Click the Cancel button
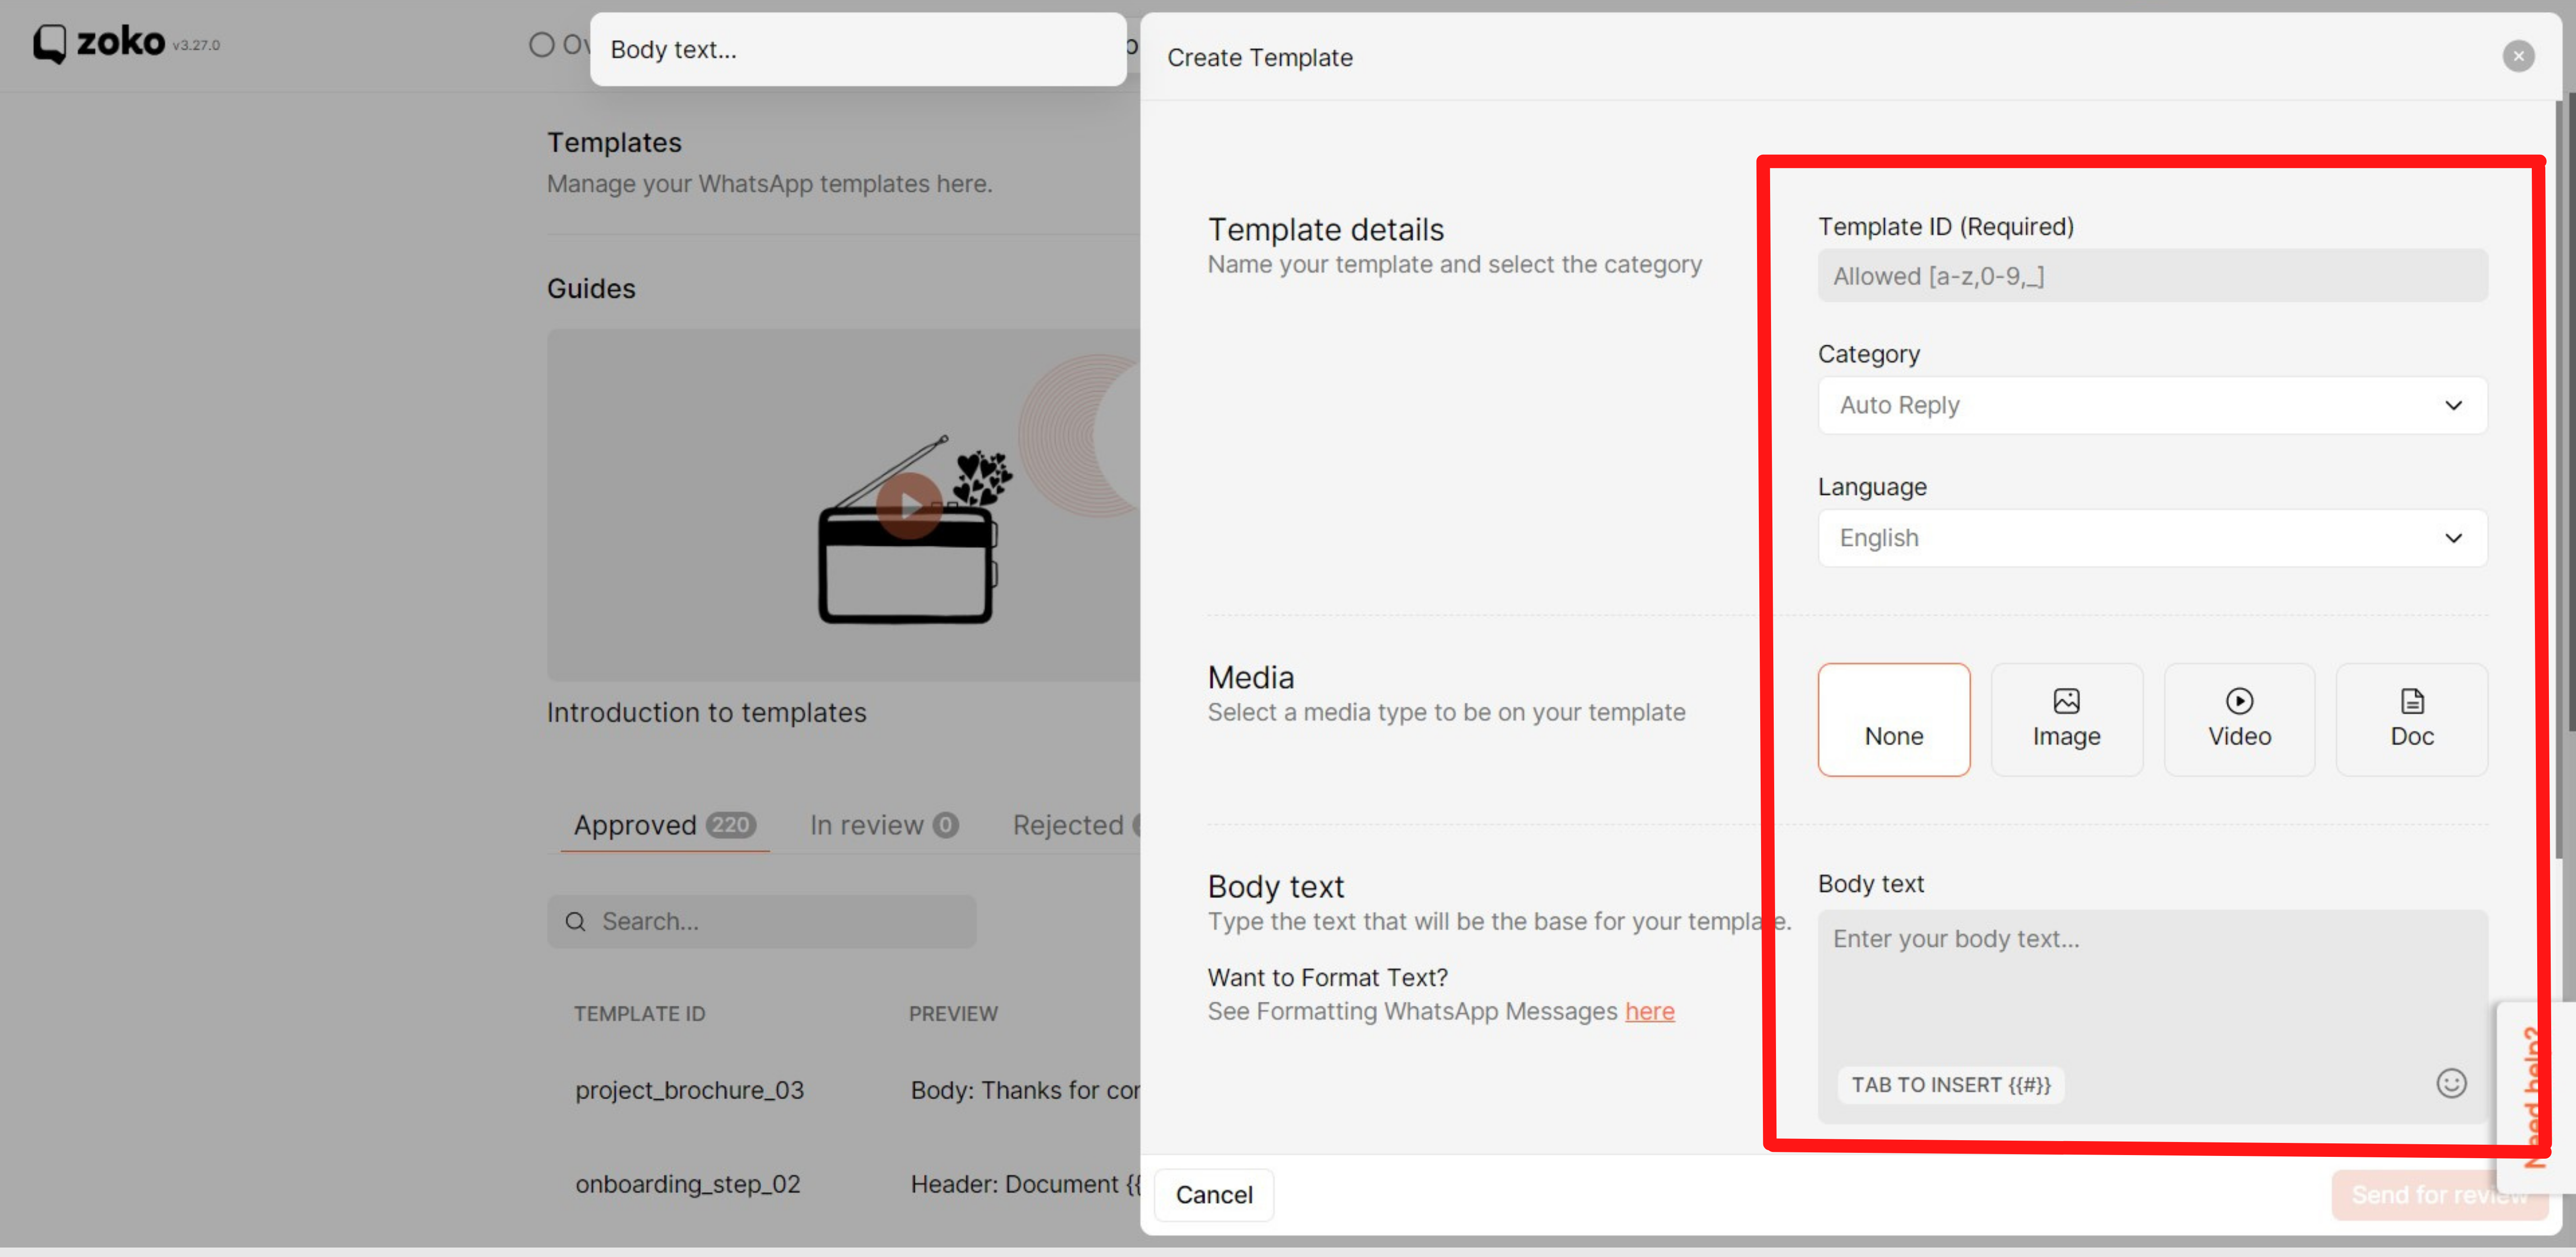Viewport: 2576px width, 1257px height. pyautogui.click(x=1213, y=1195)
